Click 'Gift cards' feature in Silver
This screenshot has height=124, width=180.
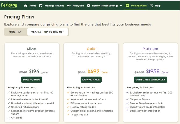17,118
